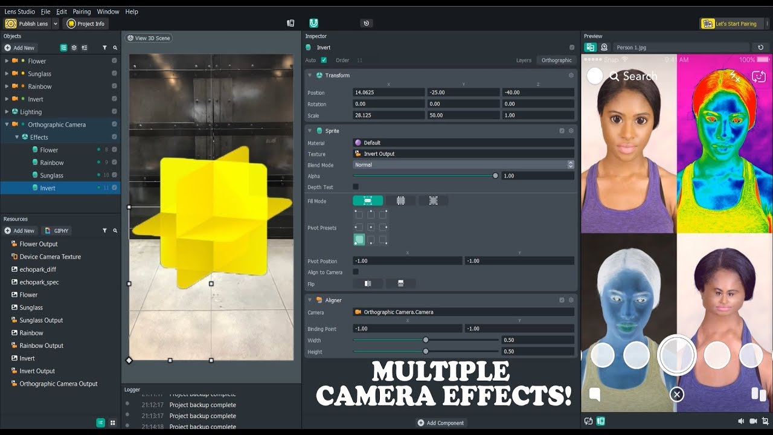Choose the bottom-left pivot preset
The width and height of the screenshot is (773, 435).
[x=359, y=240]
